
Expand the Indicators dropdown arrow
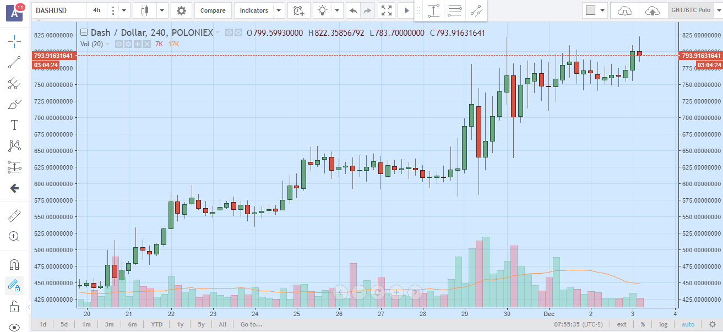coord(279,10)
